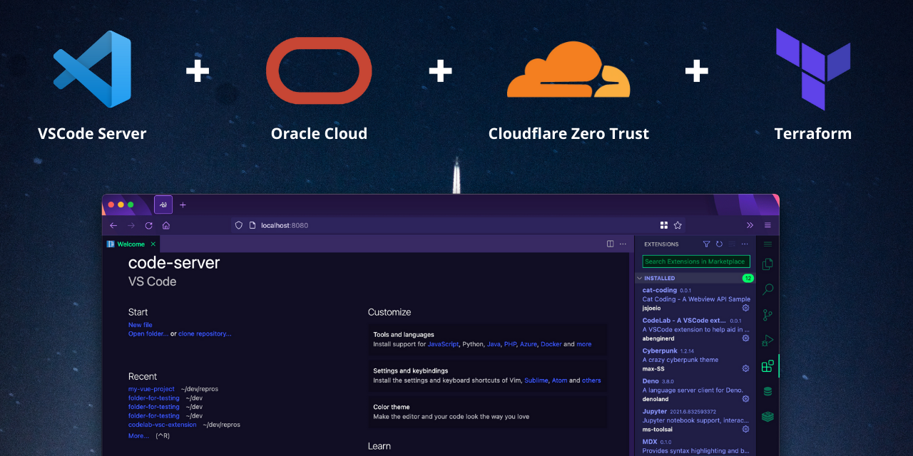Viewport: 913px width, 456px height.
Task: Open the Run and Debug icon
Action: coord(767,341)
